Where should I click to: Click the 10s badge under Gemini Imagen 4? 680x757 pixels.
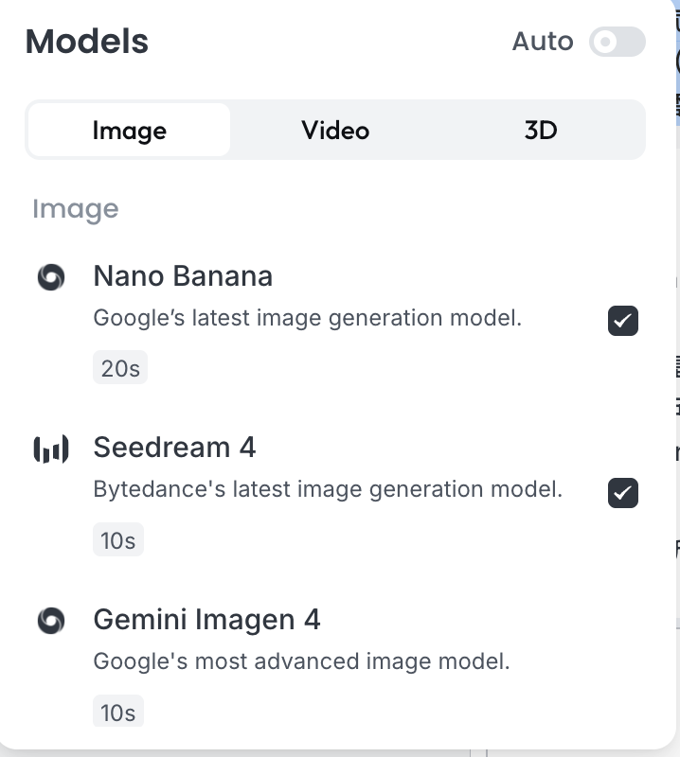pos(118,712)
